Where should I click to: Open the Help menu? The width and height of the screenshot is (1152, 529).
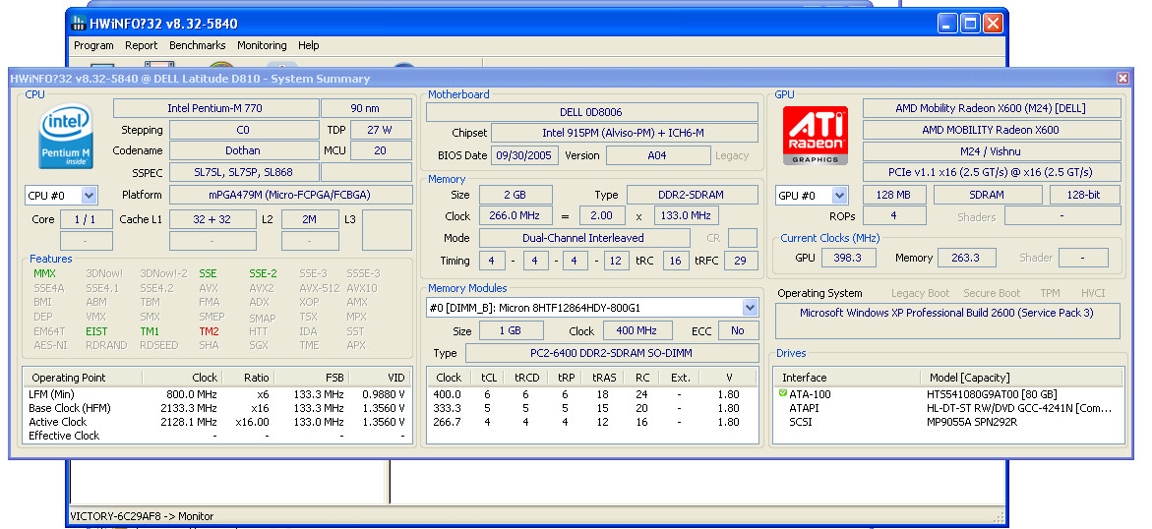(x=309, y=45)
